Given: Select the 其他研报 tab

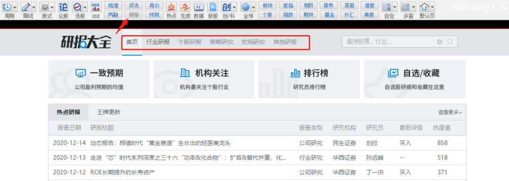Looking at the screenshot, I should click(285, 42).
